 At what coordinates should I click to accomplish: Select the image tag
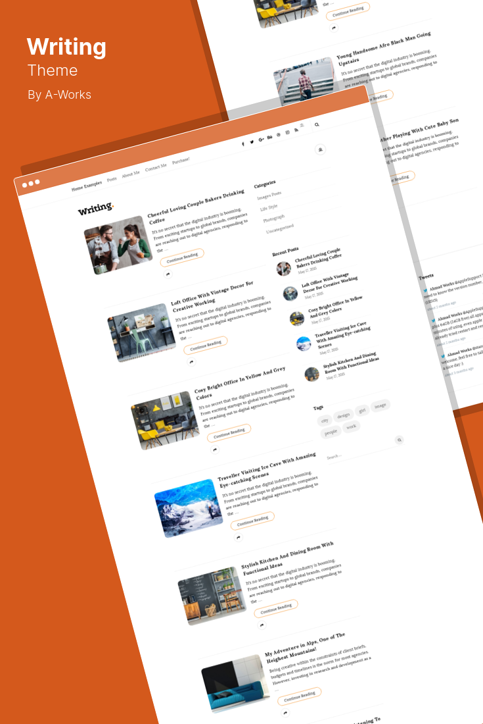tap(380, 405)
